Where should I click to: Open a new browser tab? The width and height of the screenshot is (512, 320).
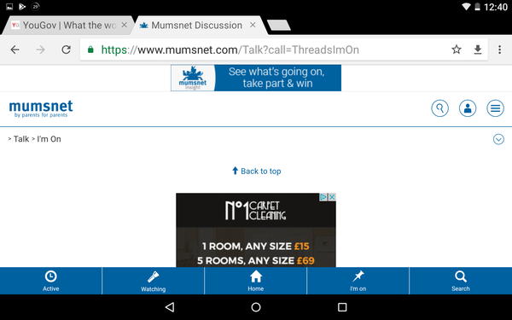[x=278, y=25]
